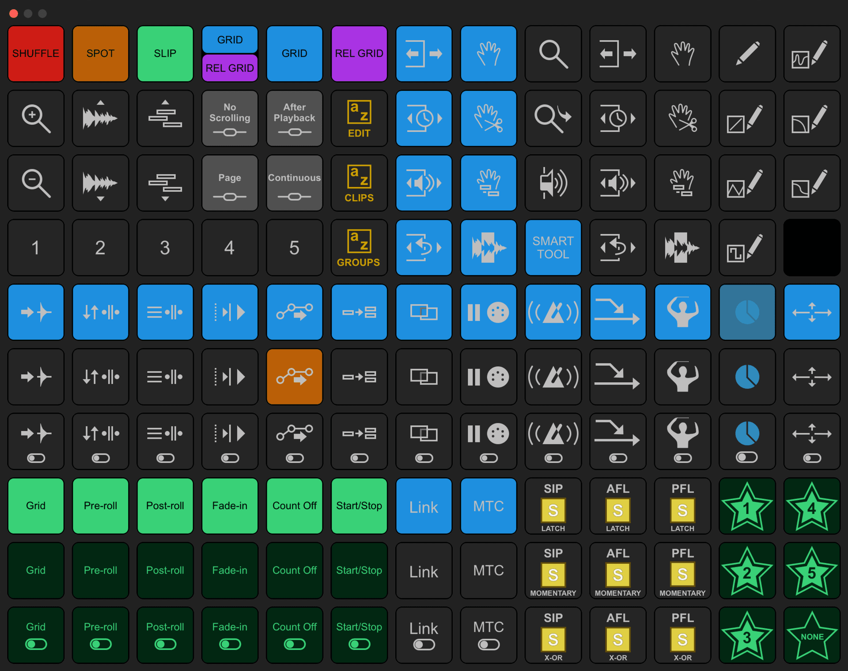Select memory location number 3
This screenshot has height=671, width=848.
[x=165, y=247]
